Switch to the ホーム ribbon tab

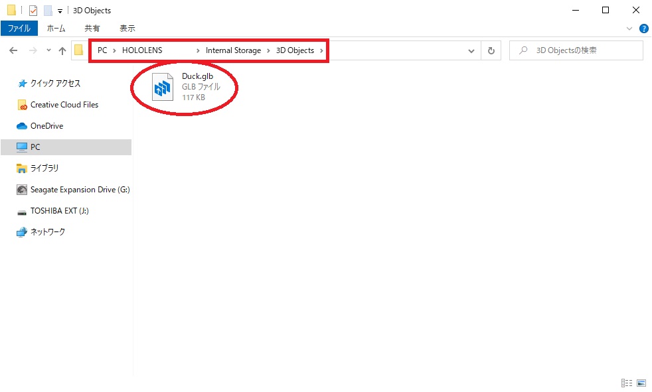click(x=56, y=29)
